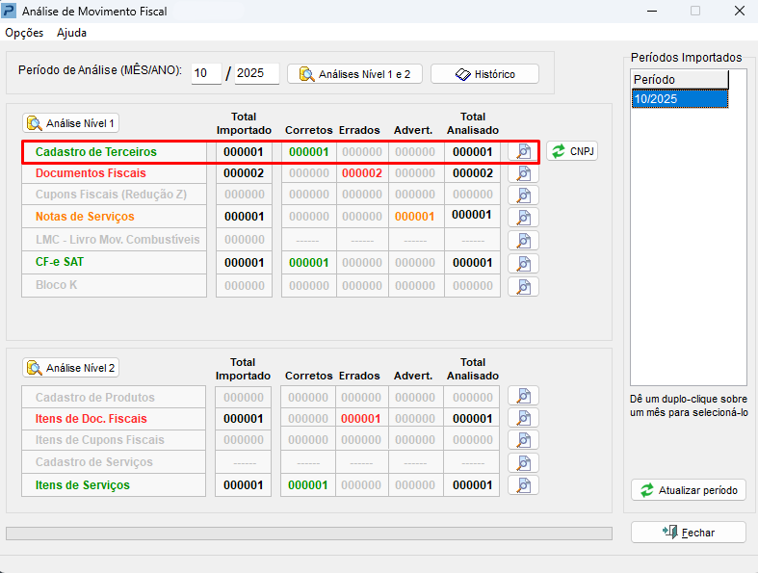Screen dimensions: 758x573
Task: Open details icon for Bloco K row
Action: pos(523,286)
